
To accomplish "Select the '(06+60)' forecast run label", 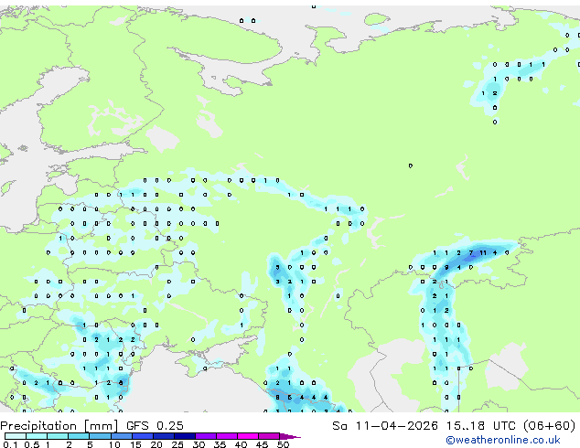I will coord(549,426).
